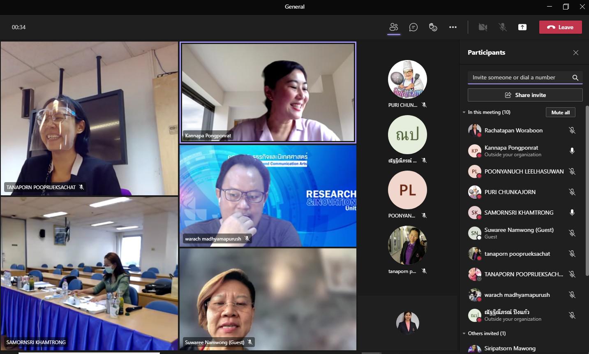This screenshot has width=589, height=354.
Task: Close the Participants panel
Action: click(576, 53)
